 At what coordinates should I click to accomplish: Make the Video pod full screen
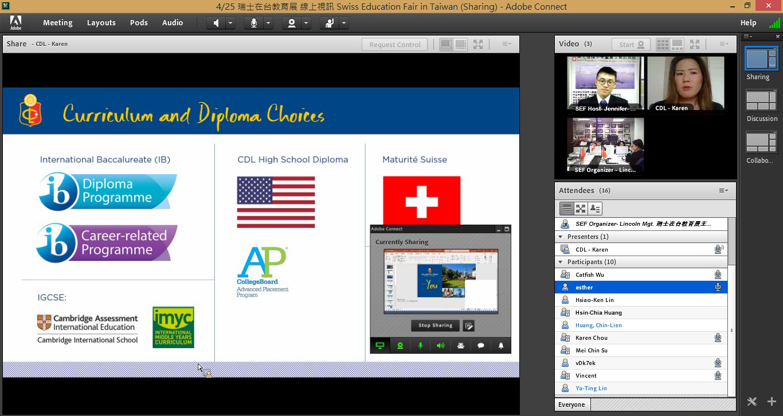coord(695,44)
